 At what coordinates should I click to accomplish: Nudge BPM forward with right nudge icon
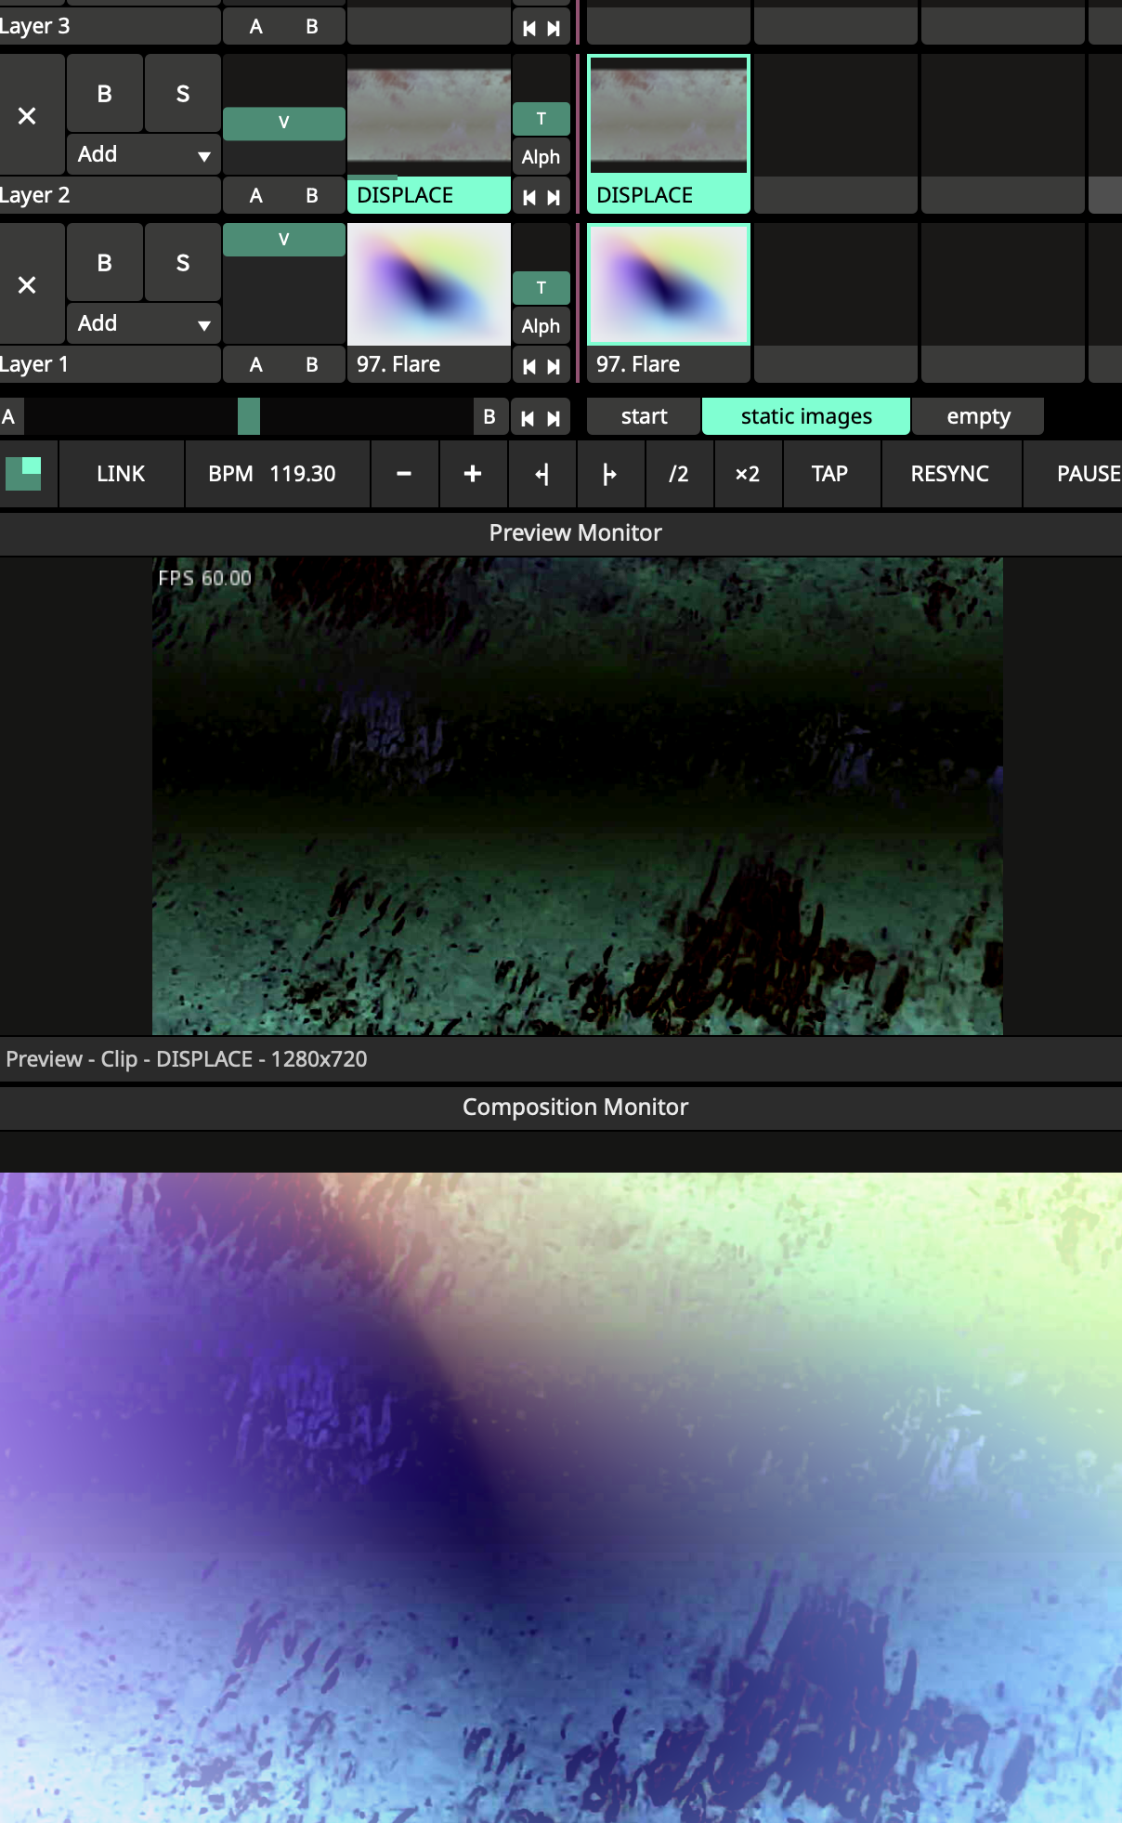click(610, 474)
